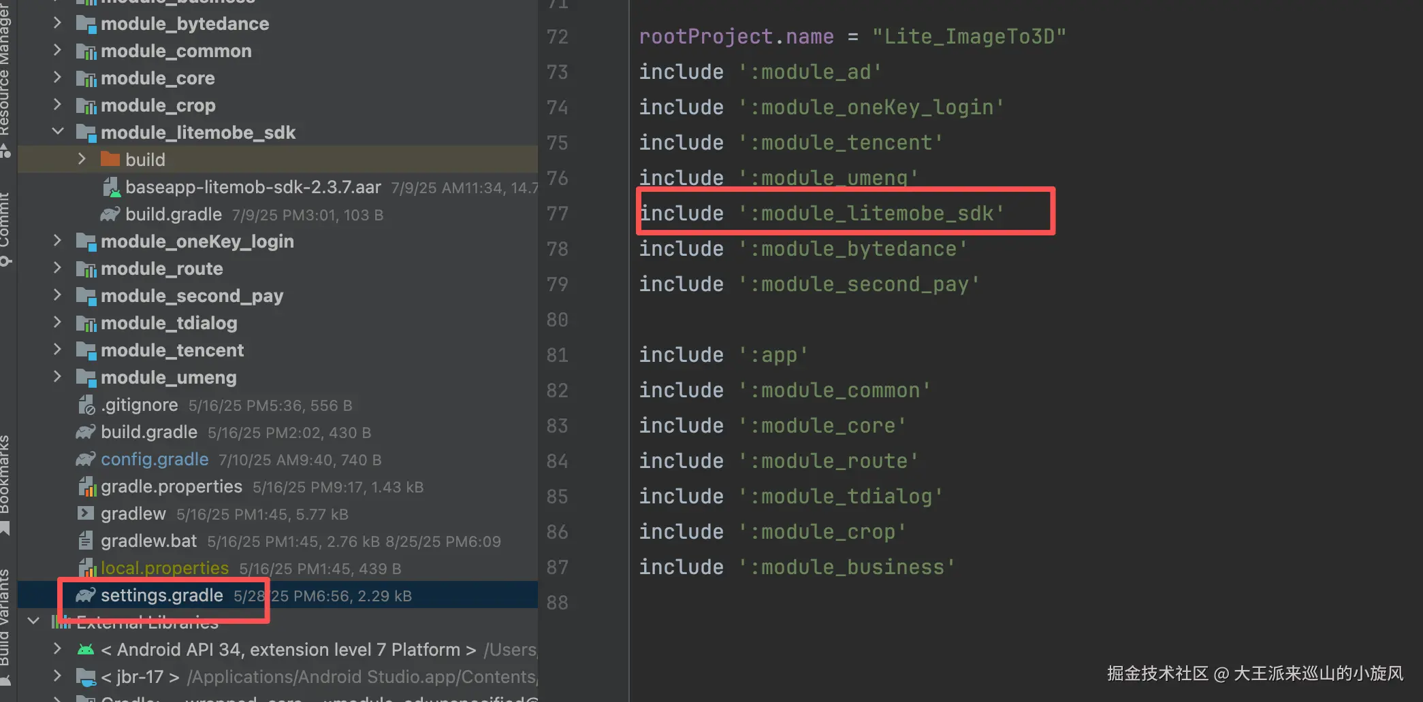
Task: Expand the module_umeng folder
Action: [x=58, y=377]
